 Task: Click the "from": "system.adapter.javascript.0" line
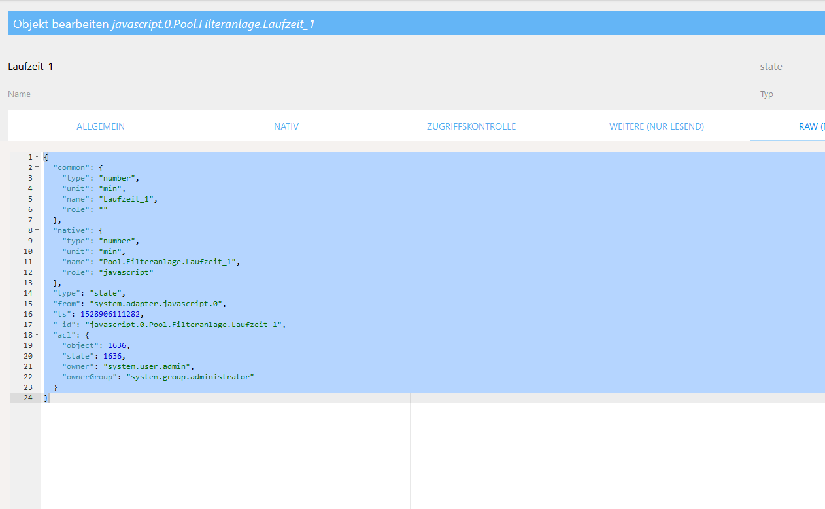[x=139, y=304]
